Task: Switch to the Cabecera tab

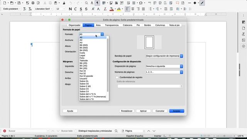Action: 127,25
